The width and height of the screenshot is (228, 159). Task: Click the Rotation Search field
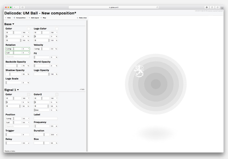18,57
